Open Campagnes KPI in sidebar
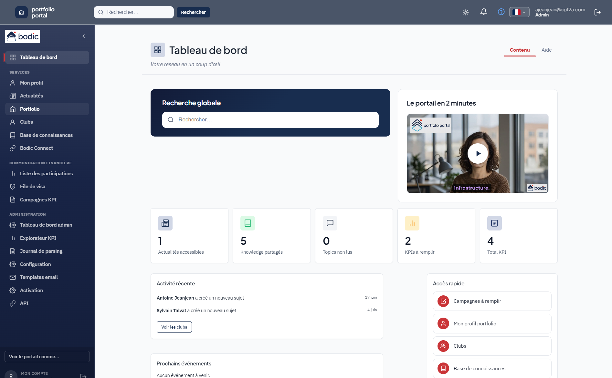The height and width of the screenshot is (378, 612). 47,200
